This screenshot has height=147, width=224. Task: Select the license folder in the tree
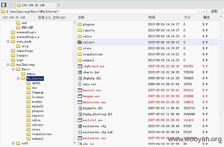point(35,97)
